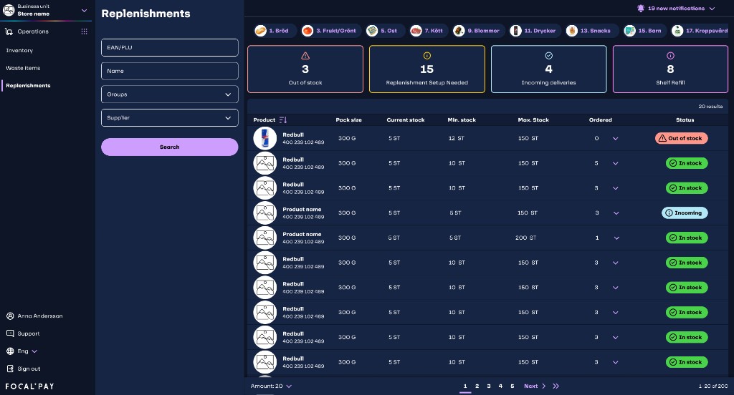Select the 9. Blommor category tab
Viewport: 734px width, 395px height.
click(478, 31)
